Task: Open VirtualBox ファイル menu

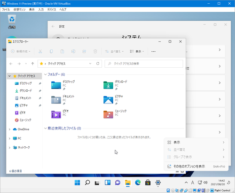Action: point(6,9)
